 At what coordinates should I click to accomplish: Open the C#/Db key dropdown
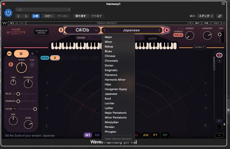pos(83,30)
